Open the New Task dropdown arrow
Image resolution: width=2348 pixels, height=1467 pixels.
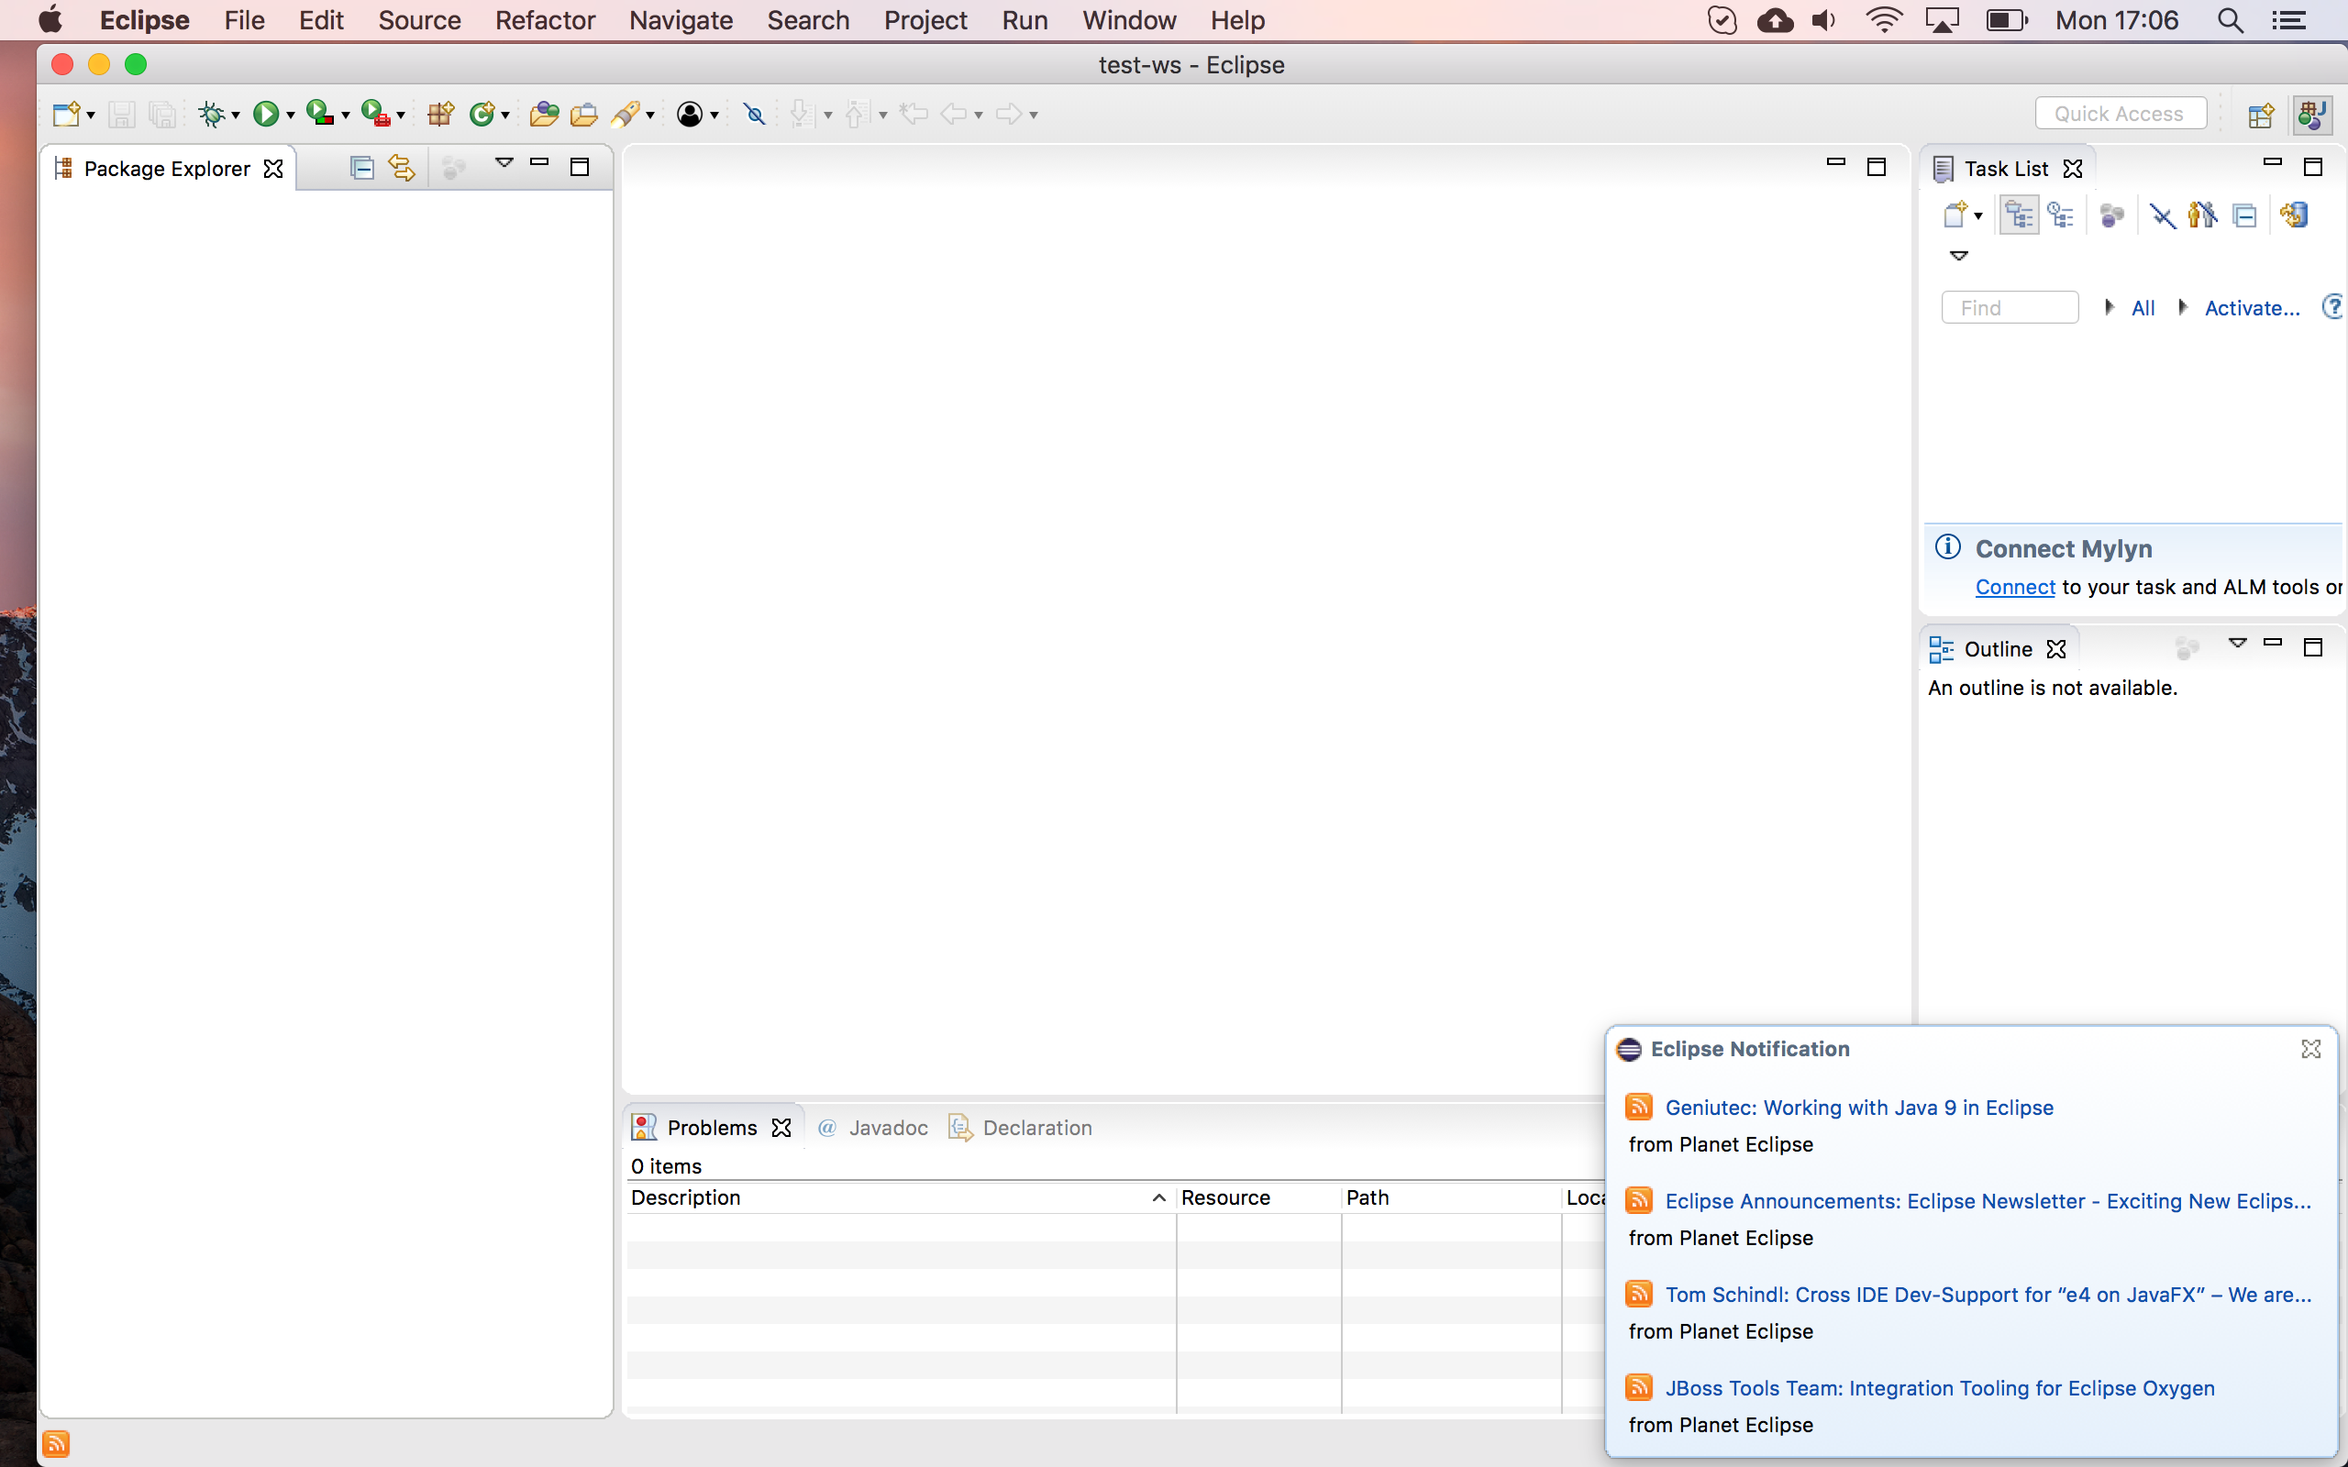point(1978,216)
